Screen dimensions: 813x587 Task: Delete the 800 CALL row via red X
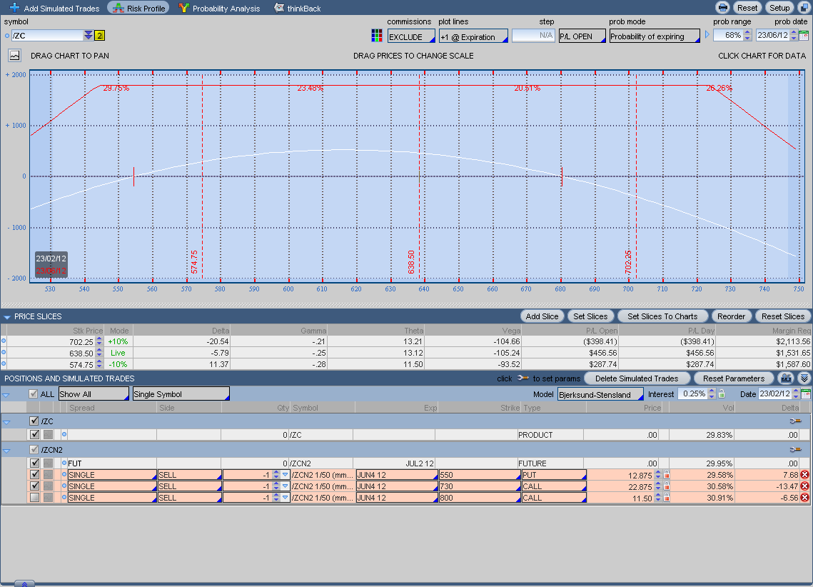coord(804,498)
